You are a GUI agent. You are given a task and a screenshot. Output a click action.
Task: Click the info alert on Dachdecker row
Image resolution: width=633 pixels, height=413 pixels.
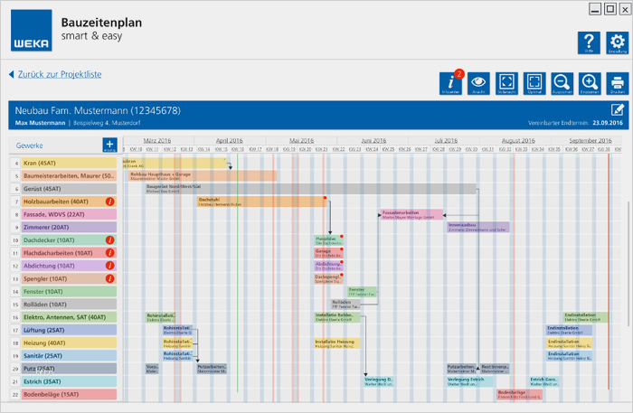tap(109, 240)
